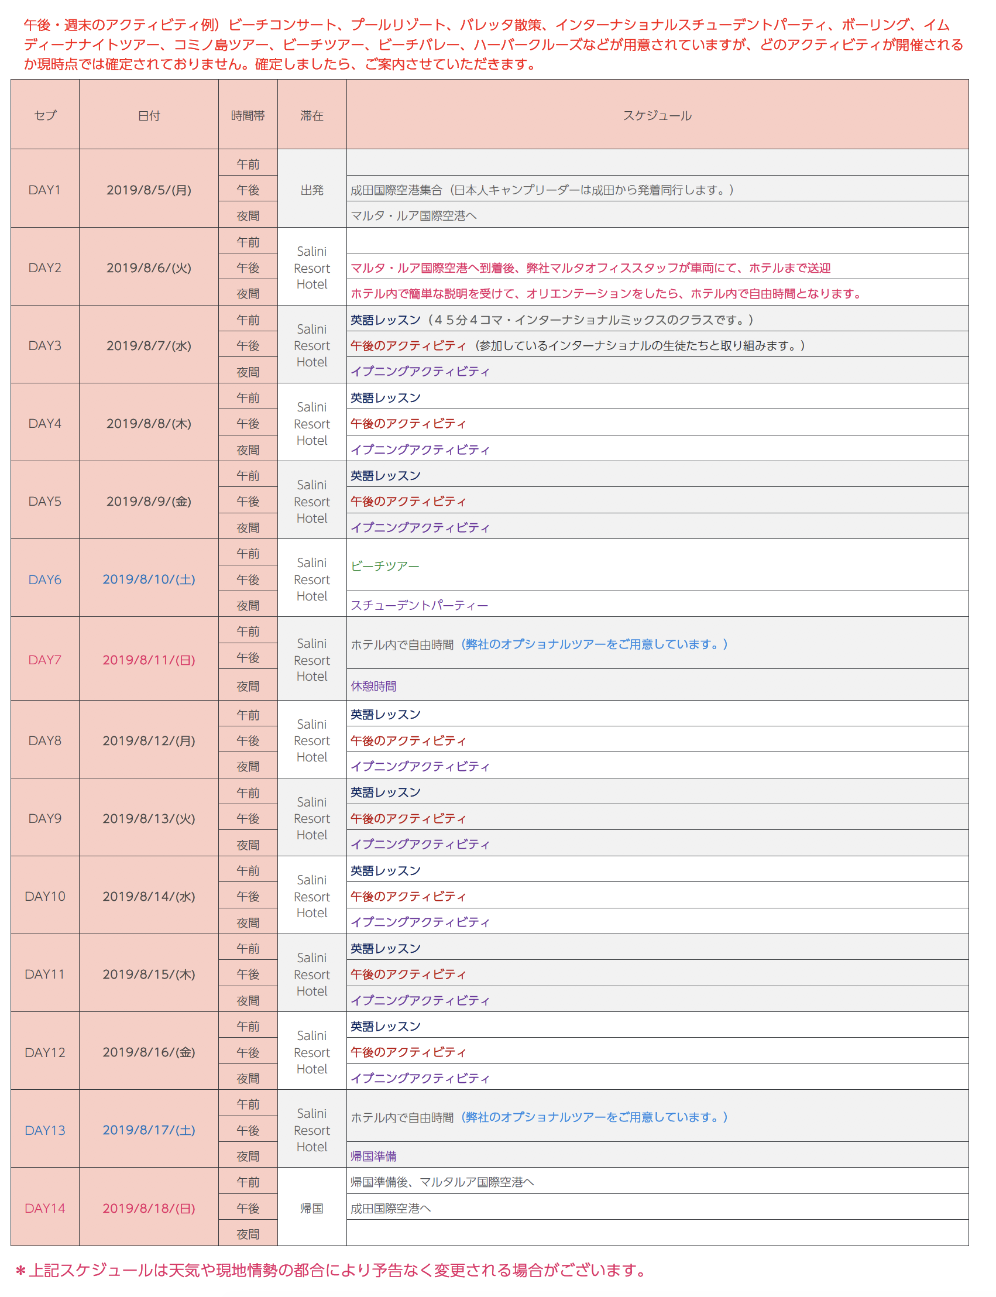Screen dimensions: 996x1297
Task: Click the DAY7 optional tour blue text
Action: pos(595,644)
